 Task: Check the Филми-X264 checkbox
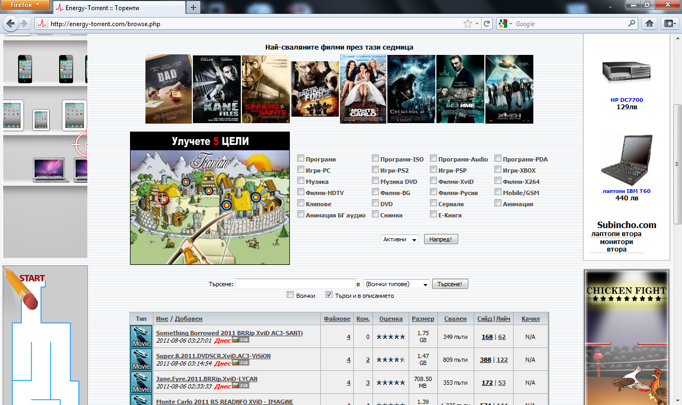[x=498, y=181]
